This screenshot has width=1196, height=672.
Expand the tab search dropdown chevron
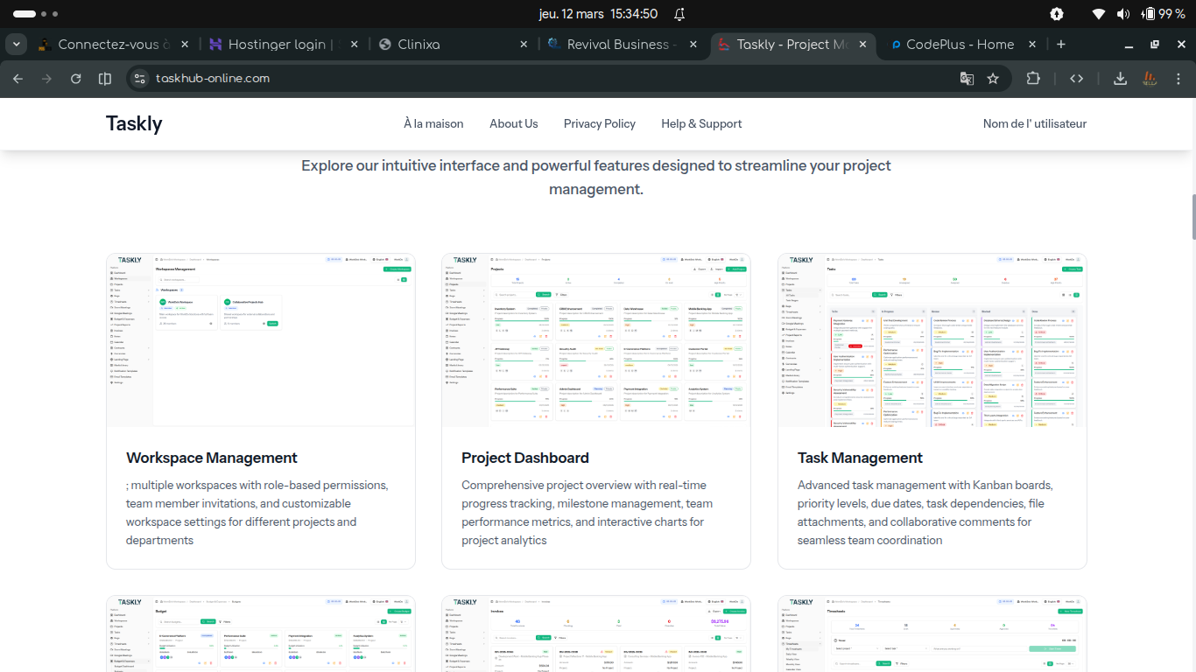pyautogui.click(x=16, y=45)
